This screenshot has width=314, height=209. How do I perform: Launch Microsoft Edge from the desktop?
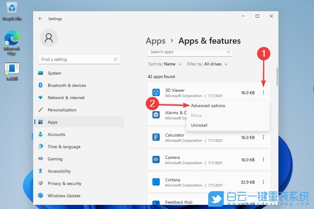coord(12,43)
